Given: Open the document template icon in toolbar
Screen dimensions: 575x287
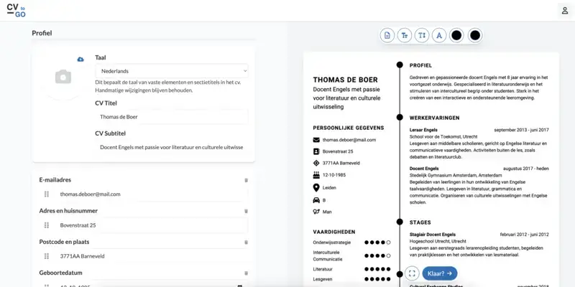Looking at the screenshot, I should [387, 35].
